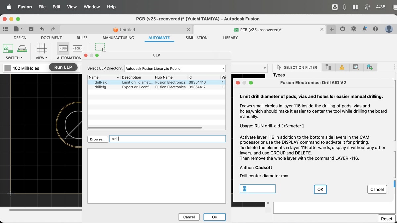Open the Help question mark icon
This screenshot has width=397, height=223.
click(x=375, y=29)
